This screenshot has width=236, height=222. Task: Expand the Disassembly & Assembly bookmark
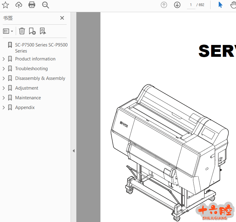pyautogui.click(x=4, y=78)
